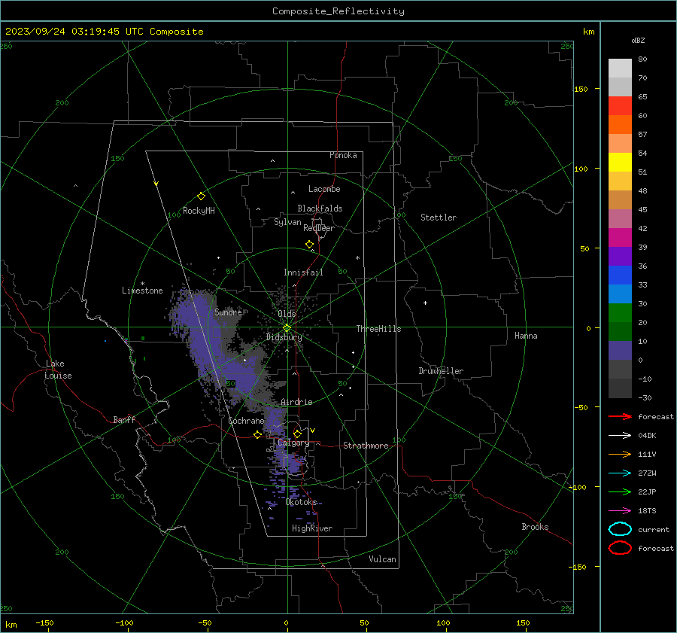Click the magenta 18TS arrow legend icon
Screen dimensions: 677x633
point(620,511)
